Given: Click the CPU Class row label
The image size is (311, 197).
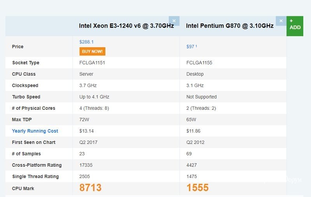Looking at the screenshot, I should [24, 74].
